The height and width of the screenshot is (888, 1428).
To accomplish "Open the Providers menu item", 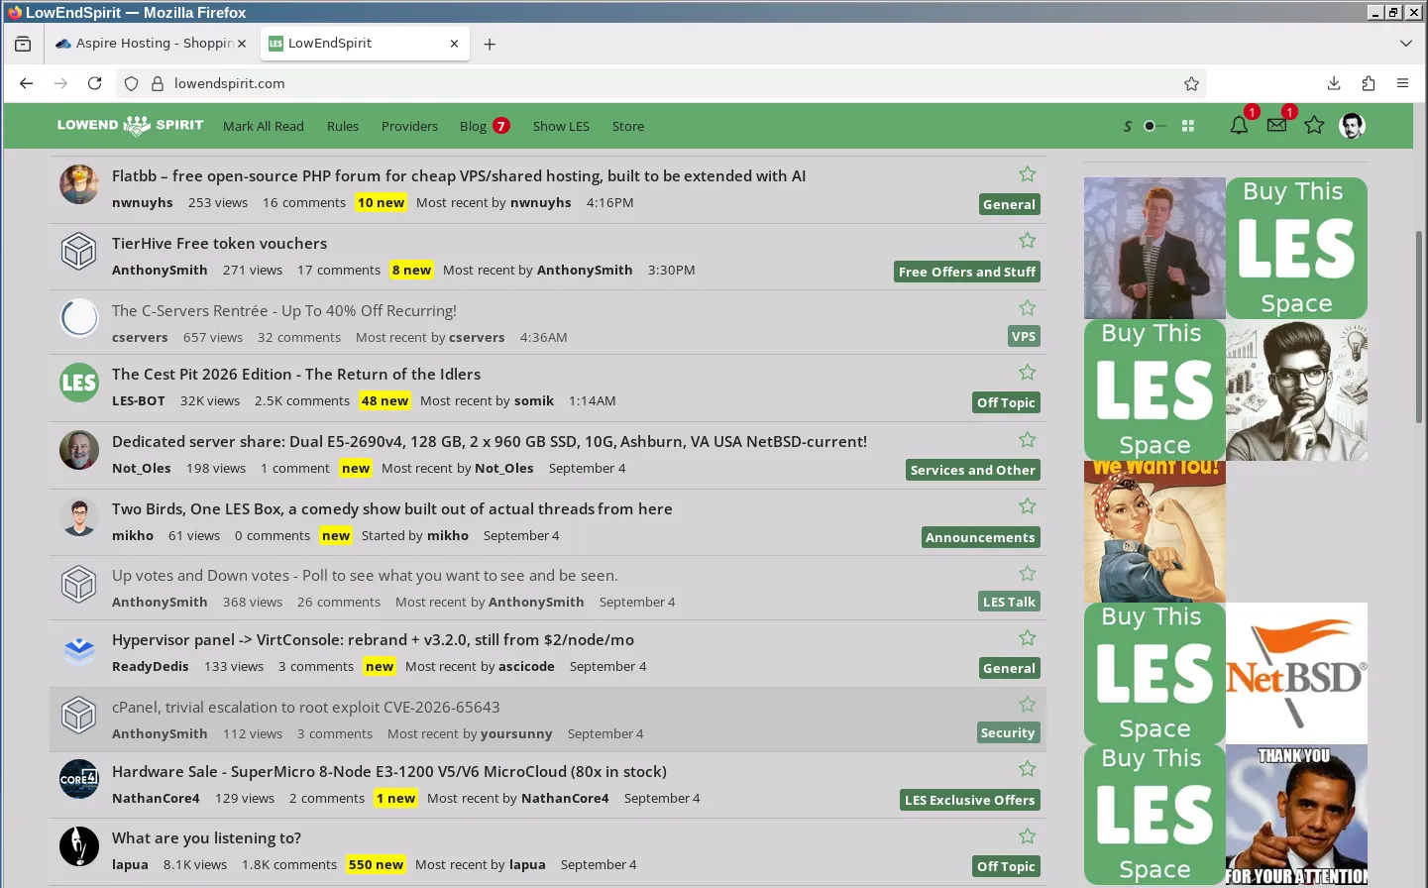I will [x=409, y=126].
